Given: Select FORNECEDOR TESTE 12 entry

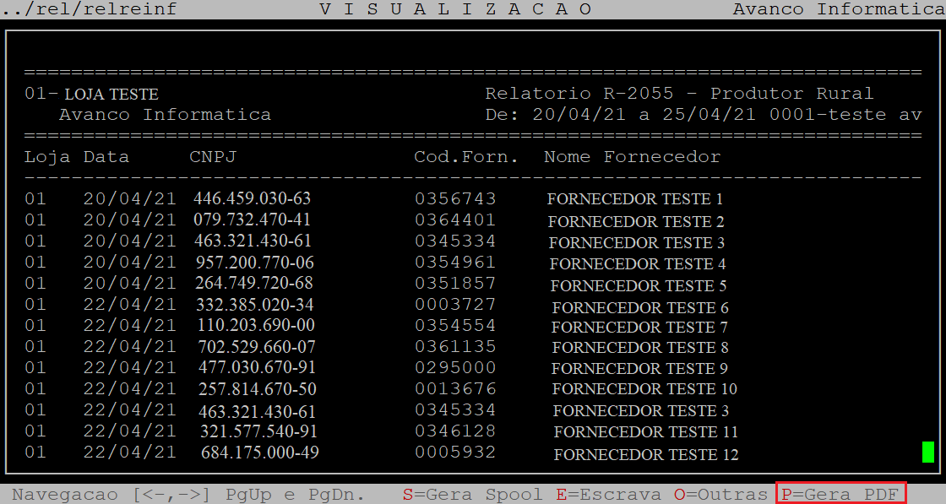Looking at the screenshot, I should [646, 455].
